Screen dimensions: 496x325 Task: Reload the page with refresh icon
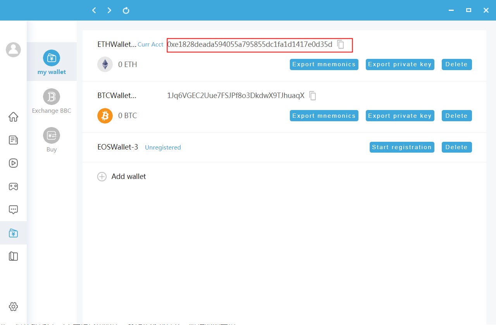point(126,10)
